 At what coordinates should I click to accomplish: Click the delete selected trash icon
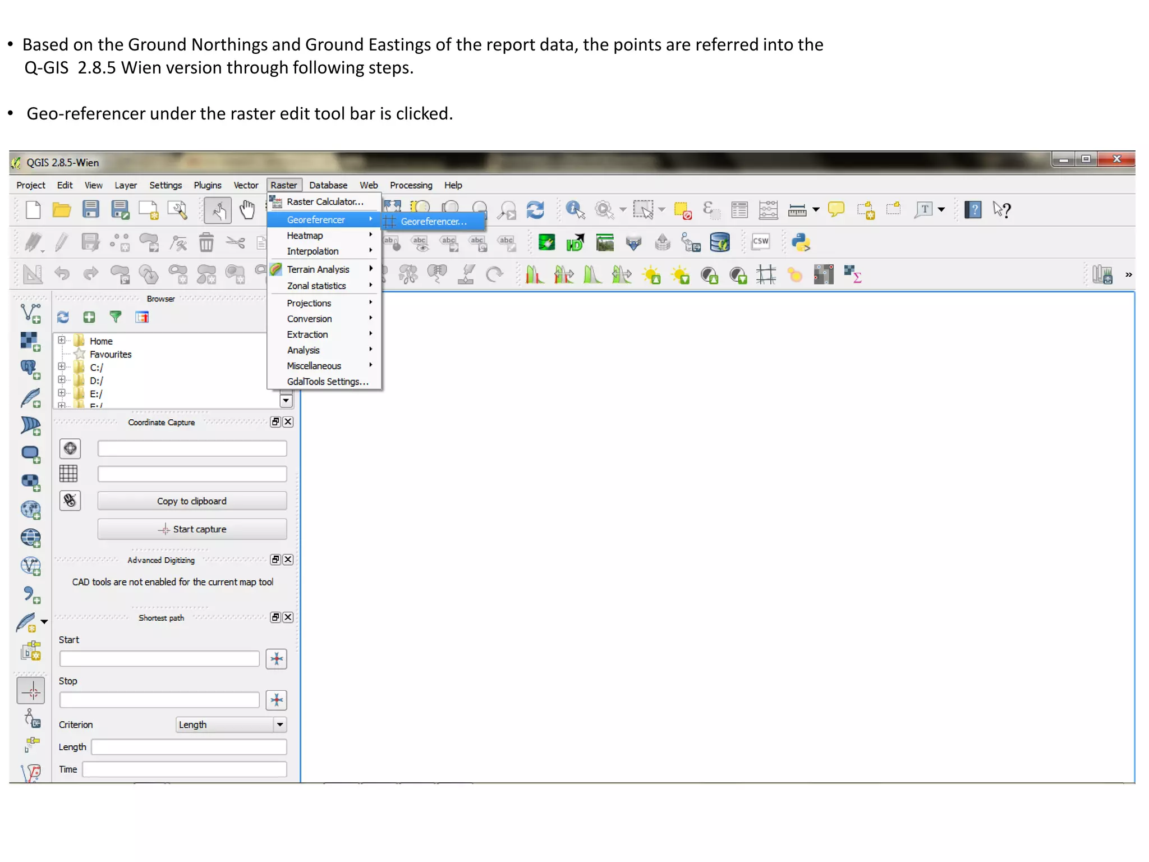click(206, 242)
